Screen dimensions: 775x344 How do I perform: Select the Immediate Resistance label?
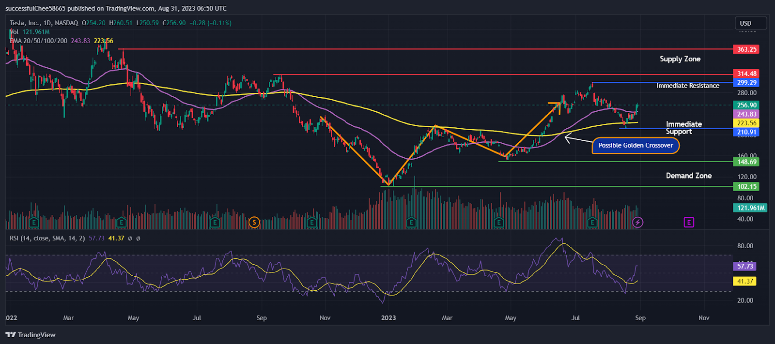click(x=688, y=86)
